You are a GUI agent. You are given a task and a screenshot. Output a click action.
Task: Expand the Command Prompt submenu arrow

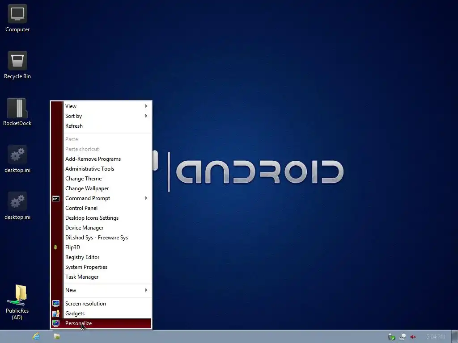coord(146,198)
